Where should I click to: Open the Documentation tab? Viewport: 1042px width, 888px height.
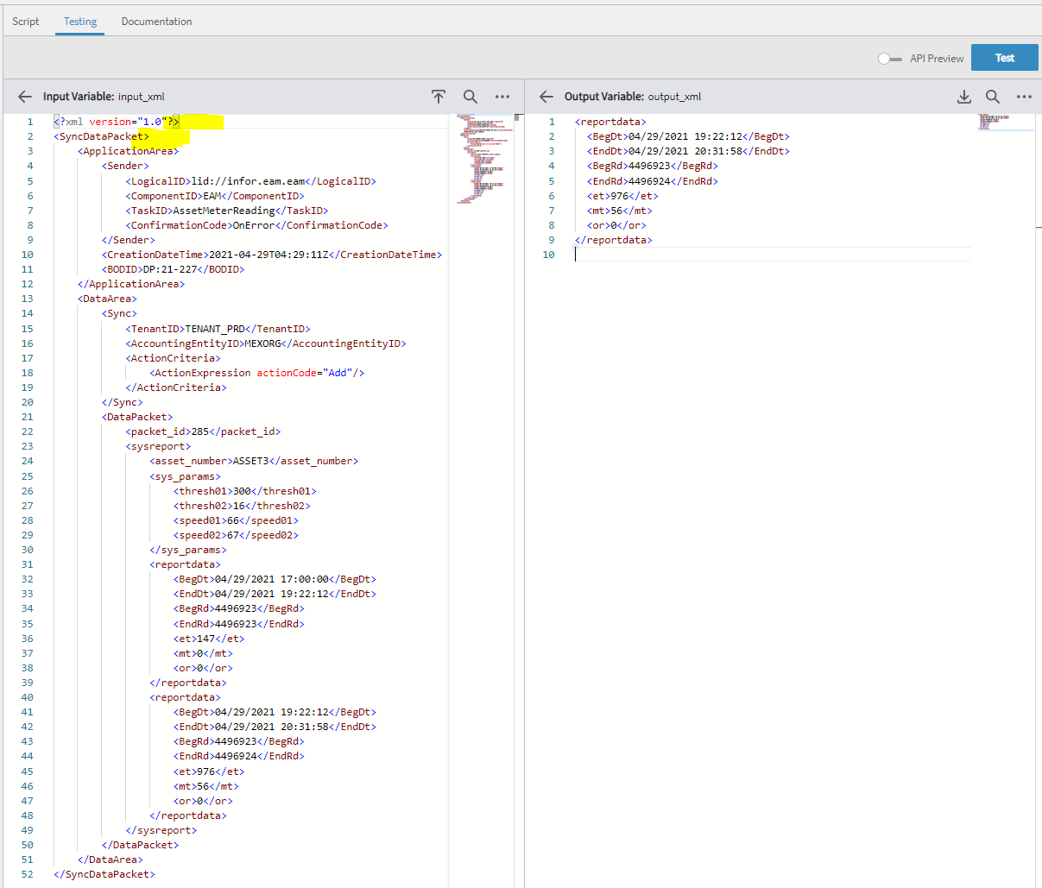(x=156, y=22)
